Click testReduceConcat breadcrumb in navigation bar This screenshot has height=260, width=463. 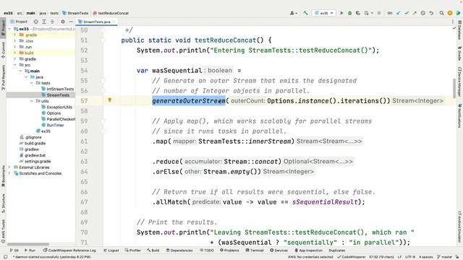[x=111, y=13]
